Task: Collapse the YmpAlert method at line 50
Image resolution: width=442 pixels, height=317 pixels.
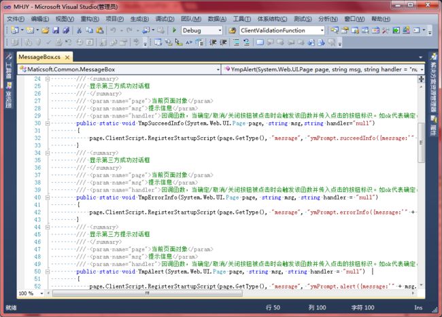Action: click(x=48, y=272)
